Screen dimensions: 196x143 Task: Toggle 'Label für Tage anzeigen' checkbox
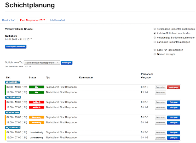click(155, 50)
